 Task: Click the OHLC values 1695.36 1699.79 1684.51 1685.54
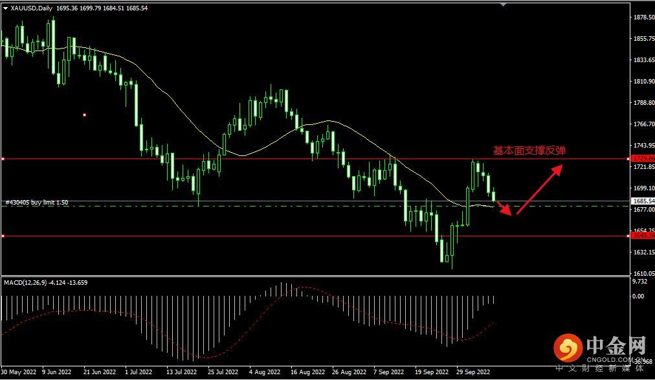(x=102, y=8)
